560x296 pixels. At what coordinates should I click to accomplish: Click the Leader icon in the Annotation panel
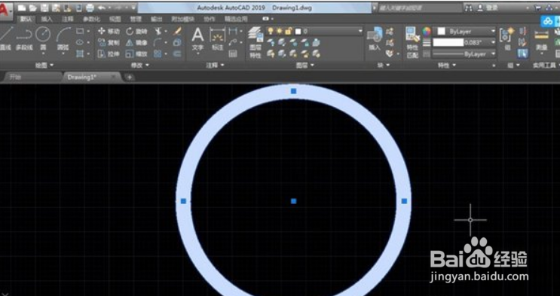pyautogui.click(x=233, y=43)
